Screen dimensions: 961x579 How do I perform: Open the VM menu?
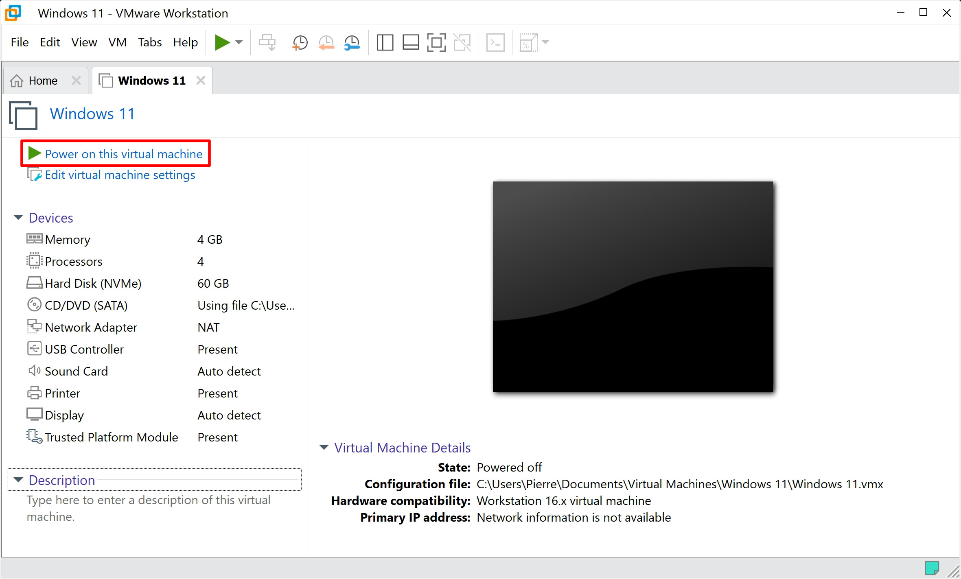coord(117,42)
